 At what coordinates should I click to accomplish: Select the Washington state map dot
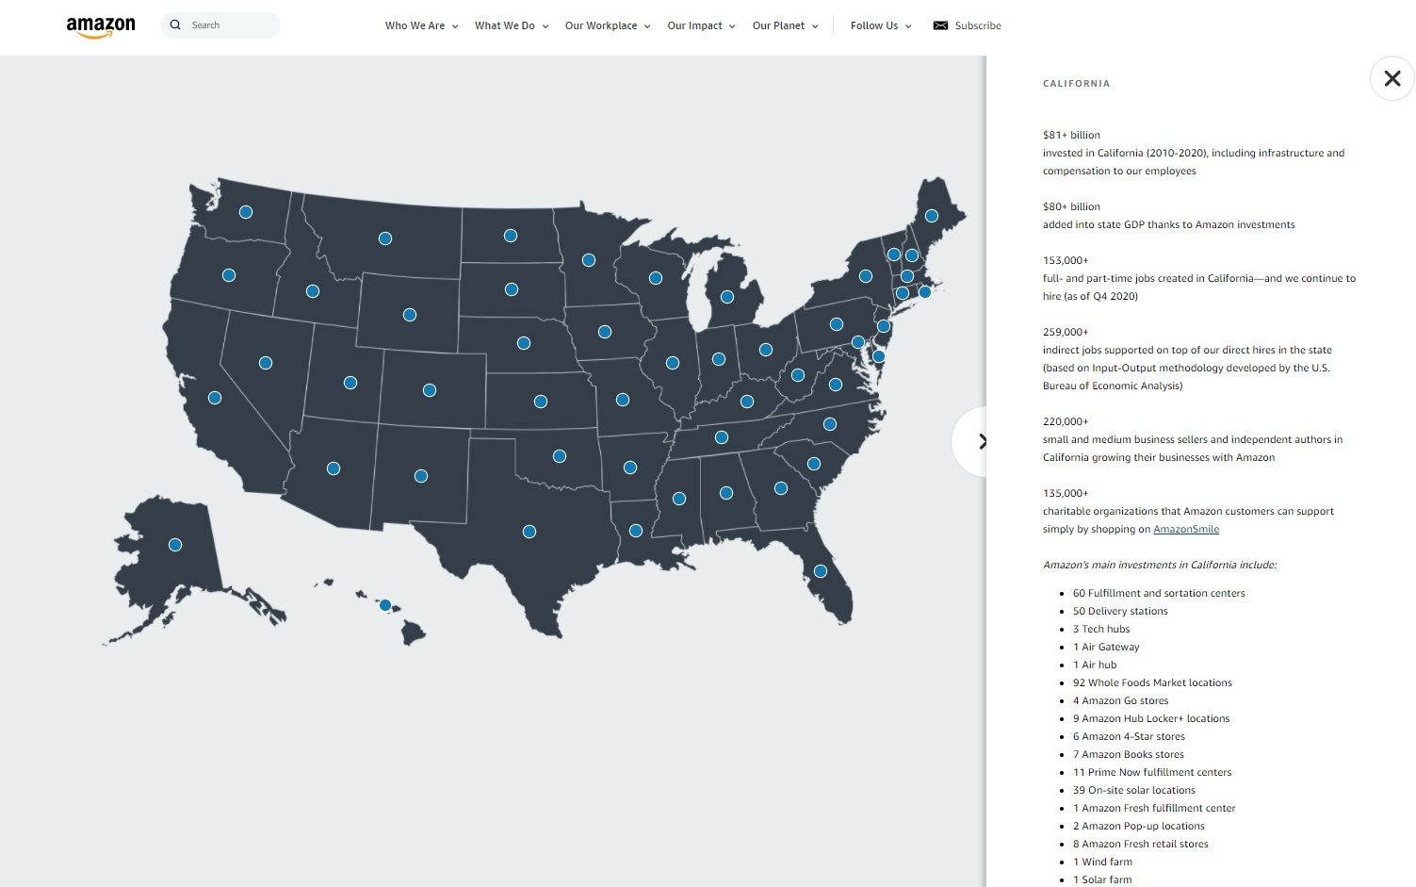[246, 212]
